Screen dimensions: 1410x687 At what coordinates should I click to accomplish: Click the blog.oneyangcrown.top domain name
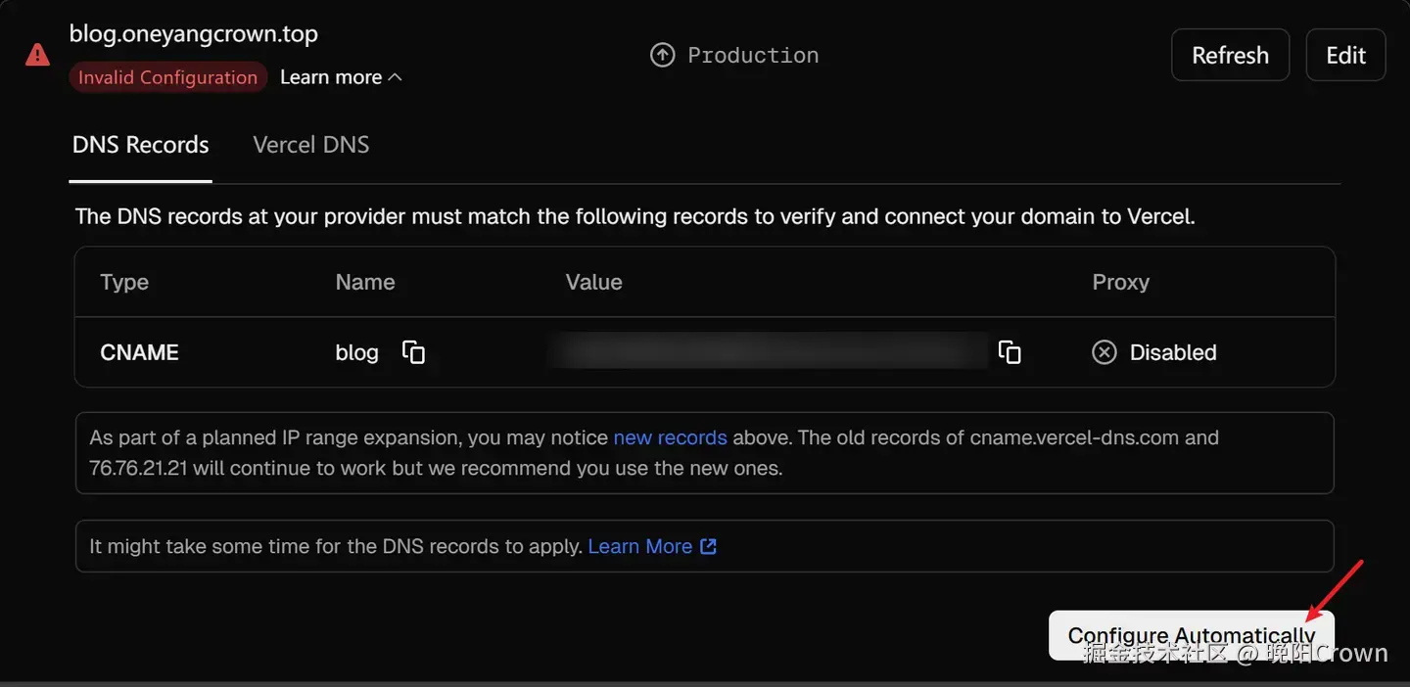click(193, 33)
